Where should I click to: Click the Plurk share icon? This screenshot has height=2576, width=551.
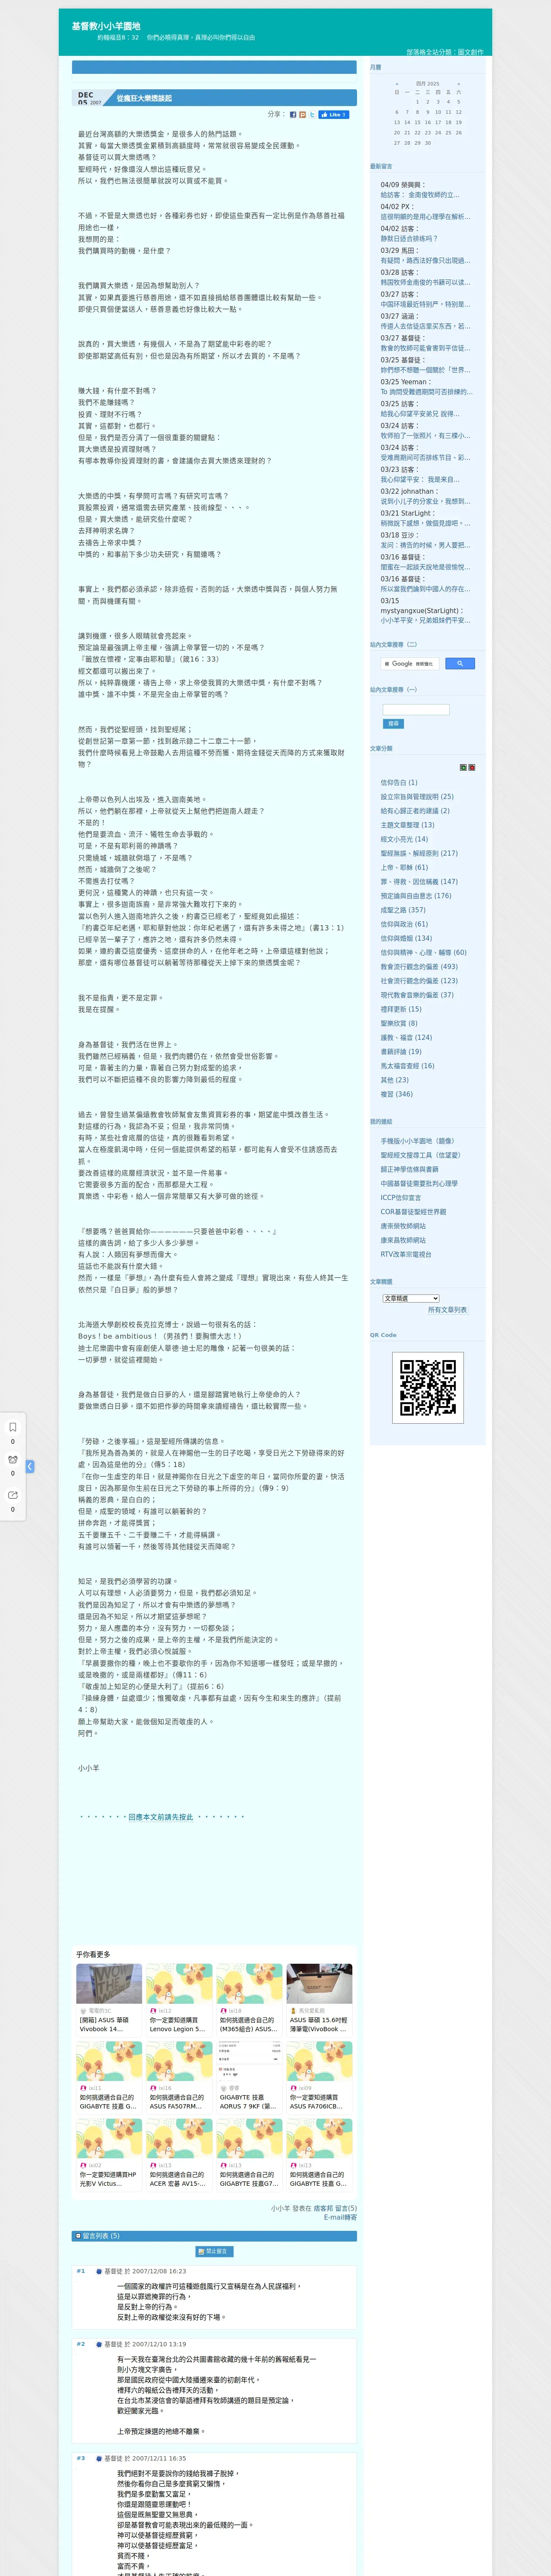click(x=303, y=115)
